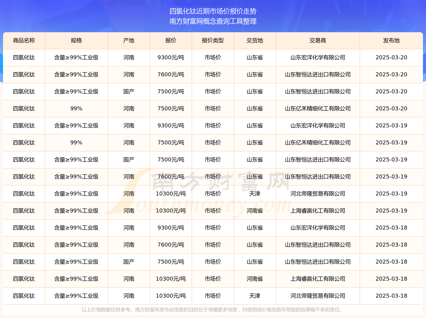The height and width of the screenshot is (318, 426).
Task: Click the 2025-03-20 date in 山东亿禾精细化工 row
Action: click(x=391, y=109)
